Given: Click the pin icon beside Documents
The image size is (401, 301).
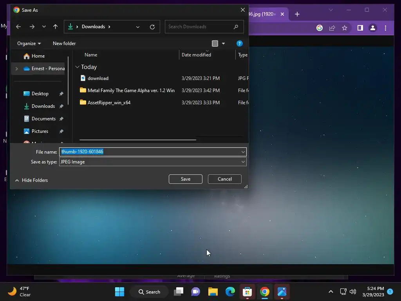Looking at the screenshot, I should tap(61, 119).
